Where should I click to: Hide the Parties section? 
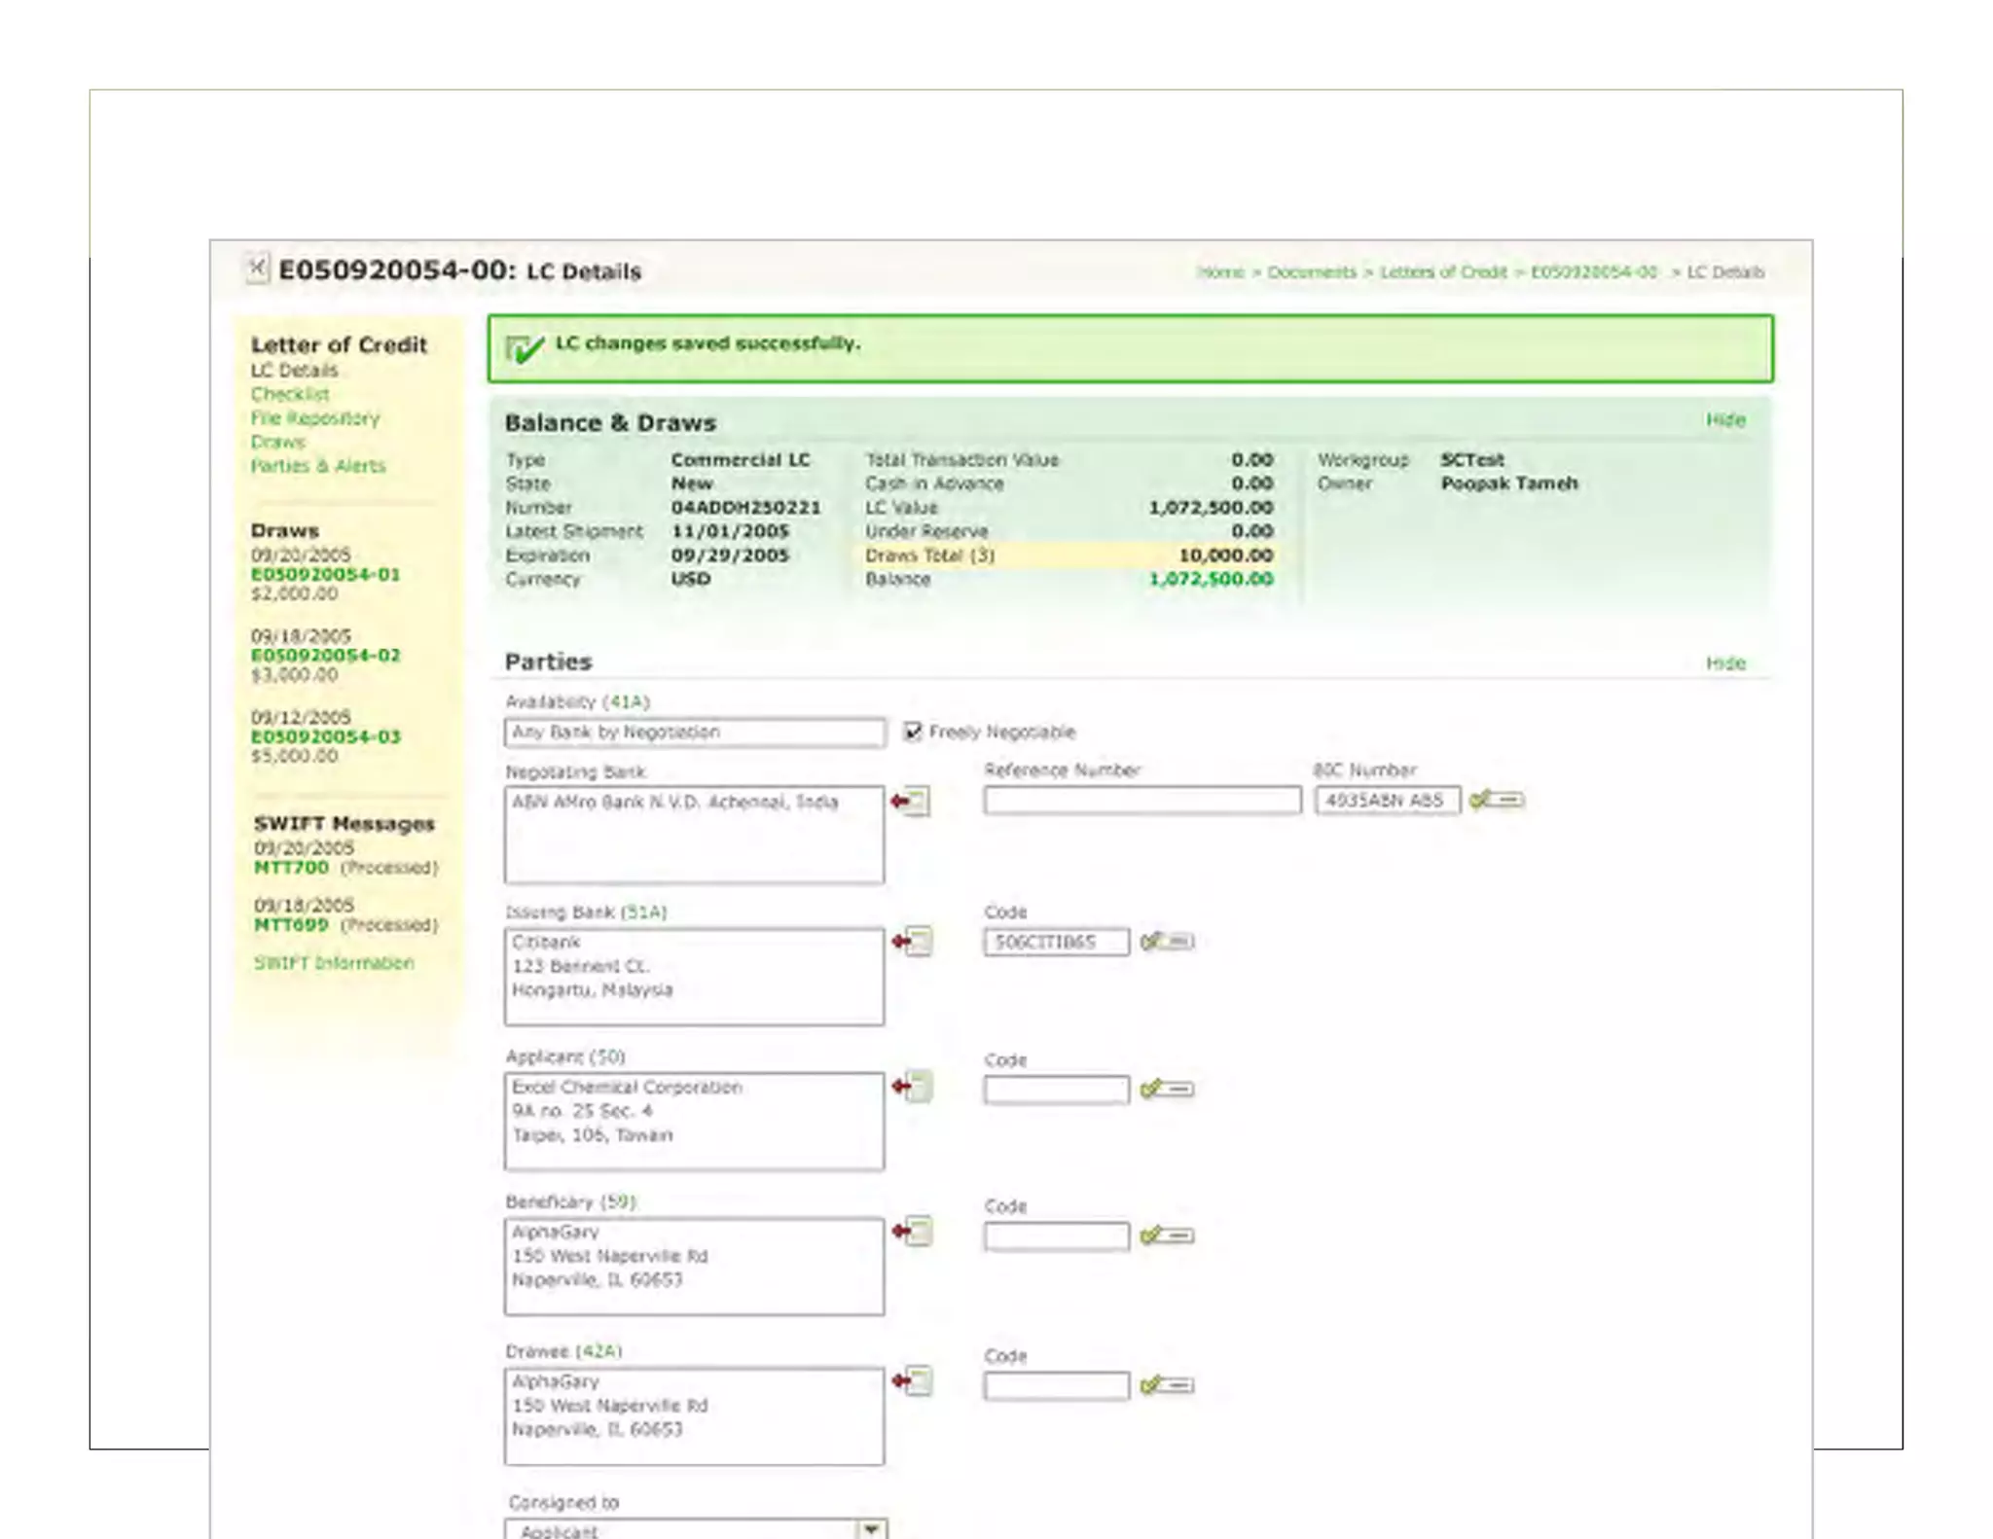1725,663
